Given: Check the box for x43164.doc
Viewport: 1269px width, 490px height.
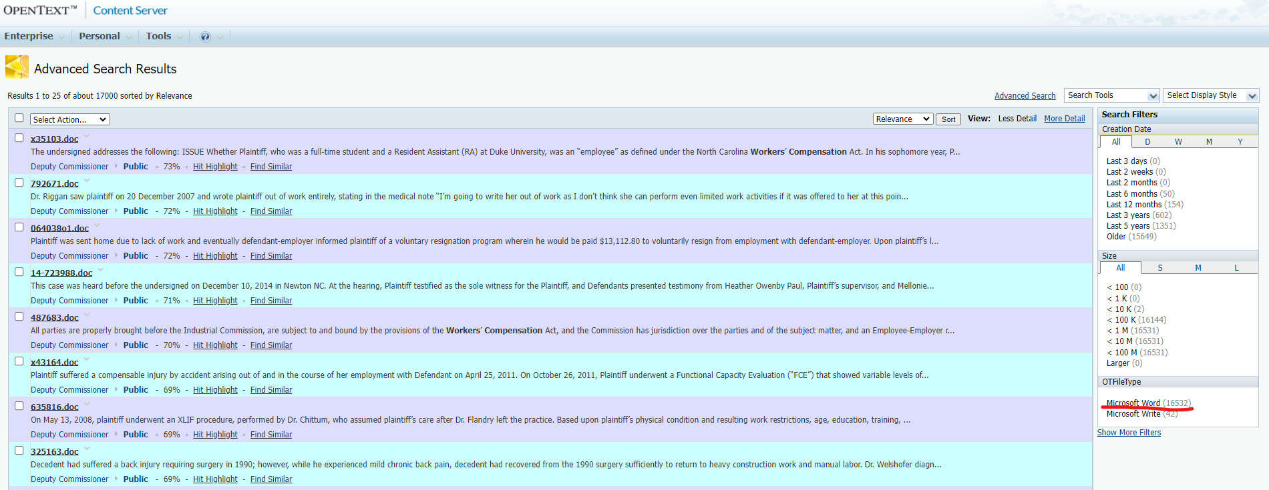Looking at the screenshot, I should tap(19, 361).
